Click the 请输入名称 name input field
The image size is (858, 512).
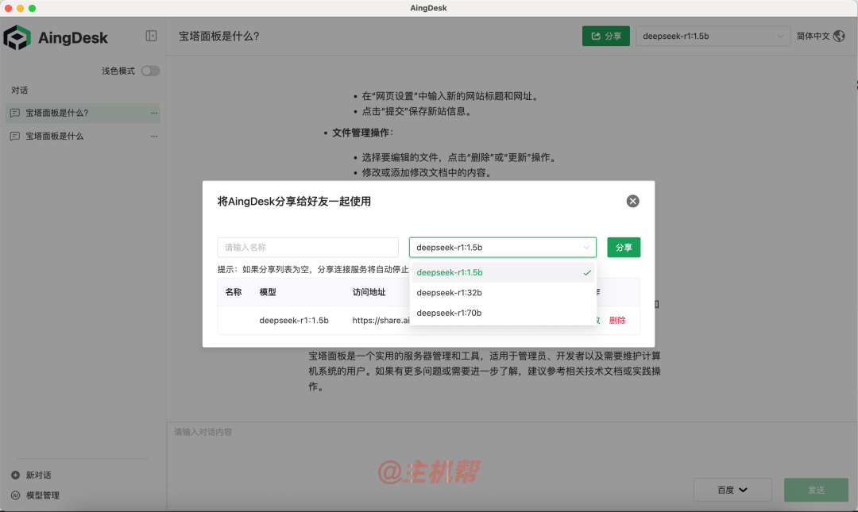click(307, 247)
